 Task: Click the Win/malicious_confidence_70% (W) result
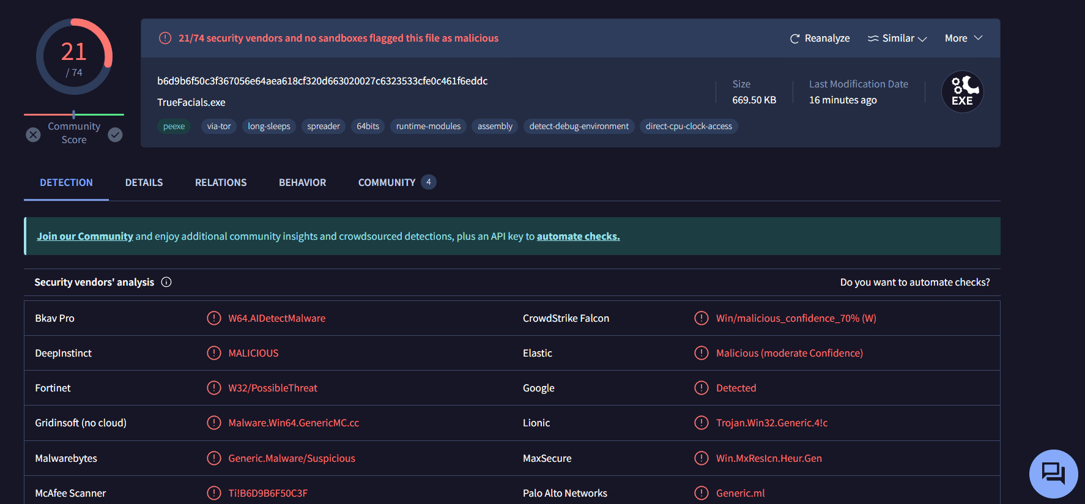796,318
